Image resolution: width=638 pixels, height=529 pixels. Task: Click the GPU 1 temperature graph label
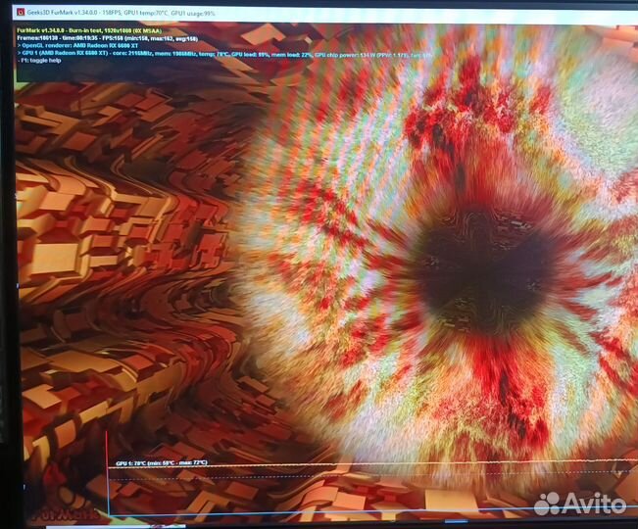tap(161, 461)
